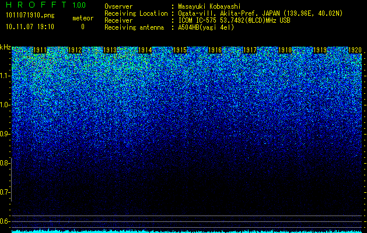Click the 1913 time marker
The height and width of the screenshot is (233, 367).
110,50
